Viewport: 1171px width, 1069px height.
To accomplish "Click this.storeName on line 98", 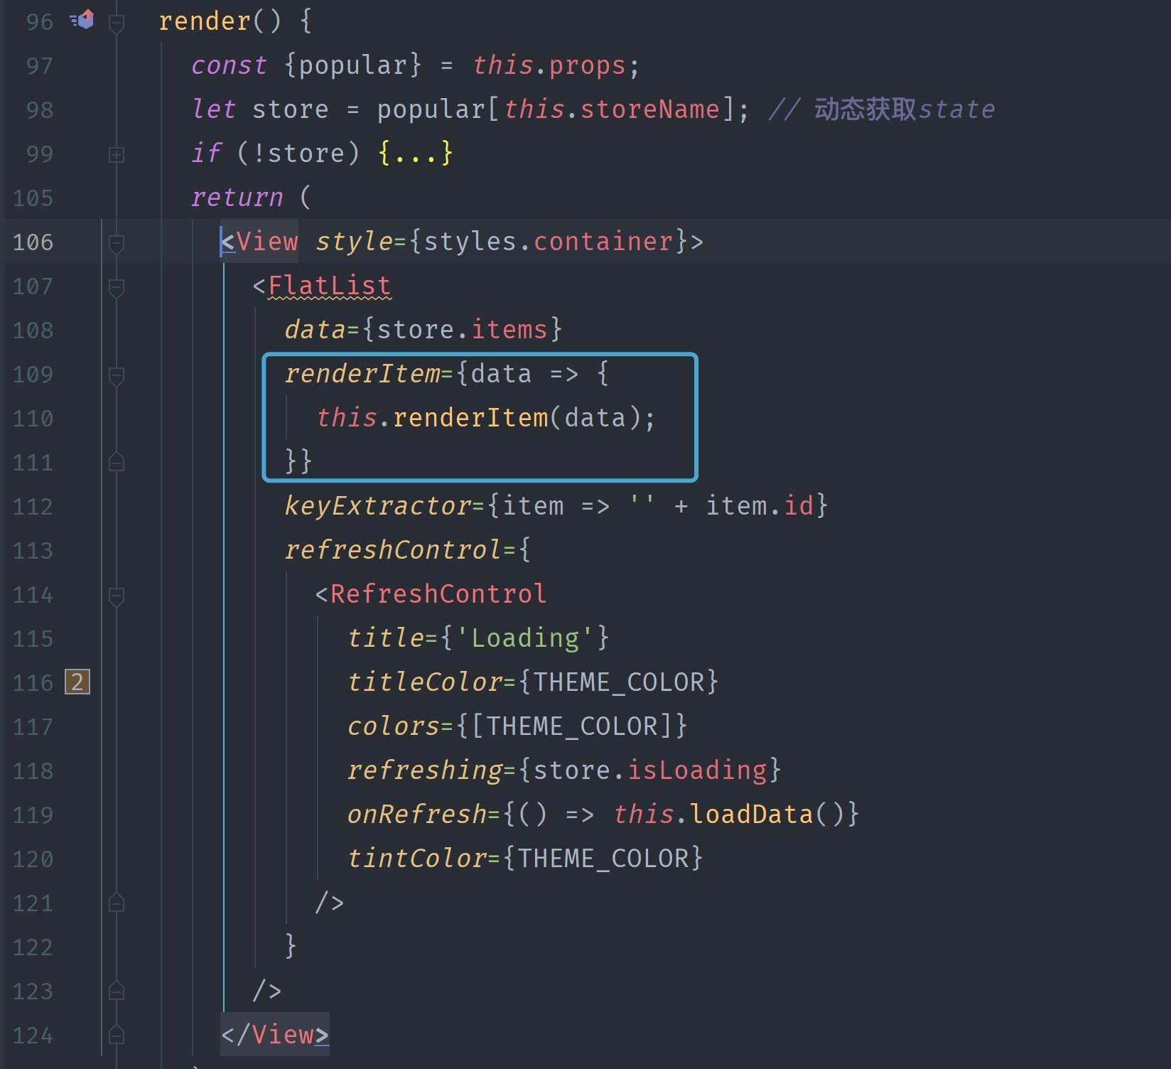I will [612, 109].
